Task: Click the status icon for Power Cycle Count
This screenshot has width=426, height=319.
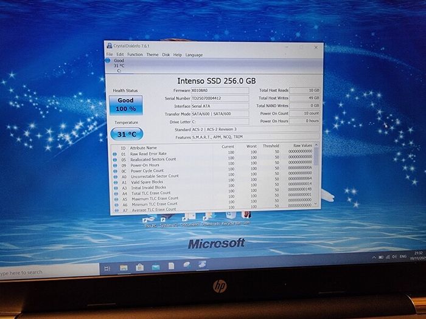Action: coord(115,171)
